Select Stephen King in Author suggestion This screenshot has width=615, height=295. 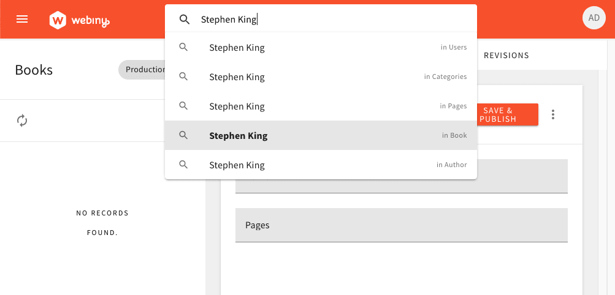coord(237,165)
